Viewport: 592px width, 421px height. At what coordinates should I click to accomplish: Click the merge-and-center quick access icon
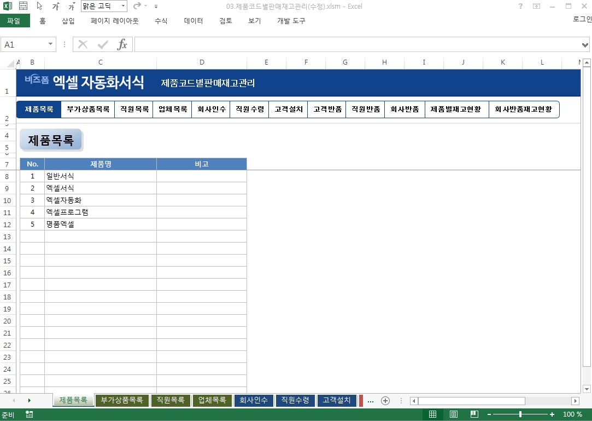[23, 6]
